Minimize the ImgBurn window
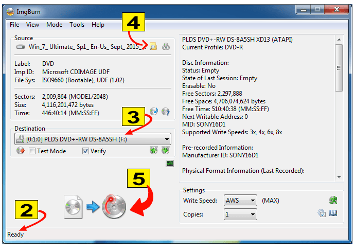 tap(304, 10)
